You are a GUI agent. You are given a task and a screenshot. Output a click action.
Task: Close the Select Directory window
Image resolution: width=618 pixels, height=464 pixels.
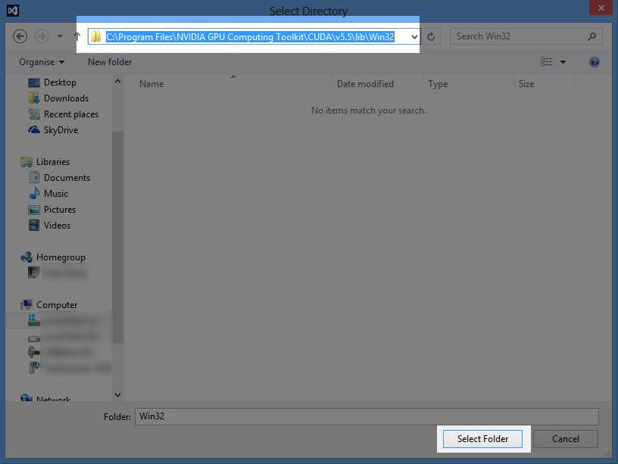[x=601, y=8]
